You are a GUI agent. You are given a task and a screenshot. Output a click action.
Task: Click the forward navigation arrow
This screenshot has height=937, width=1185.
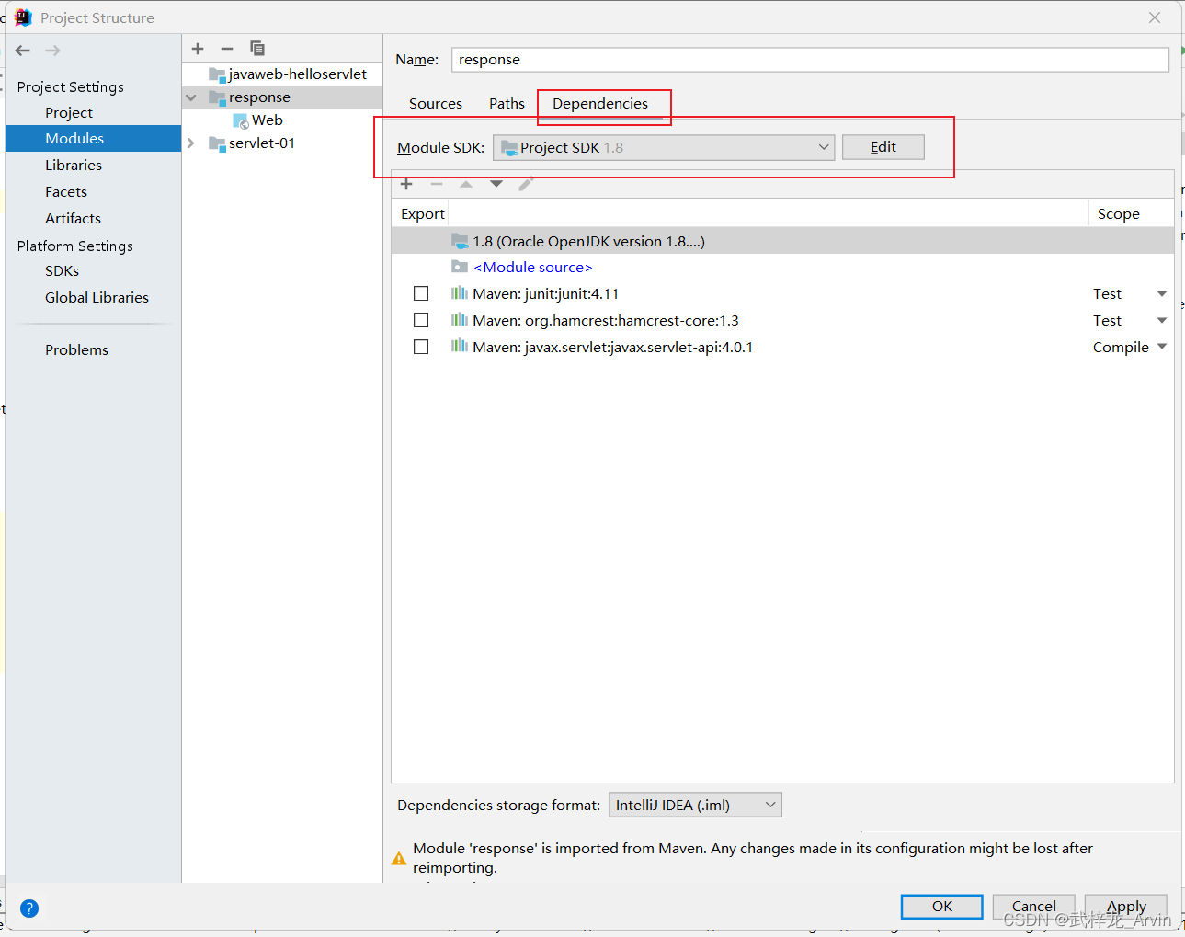pyautogui.click(x=52, y=51)
